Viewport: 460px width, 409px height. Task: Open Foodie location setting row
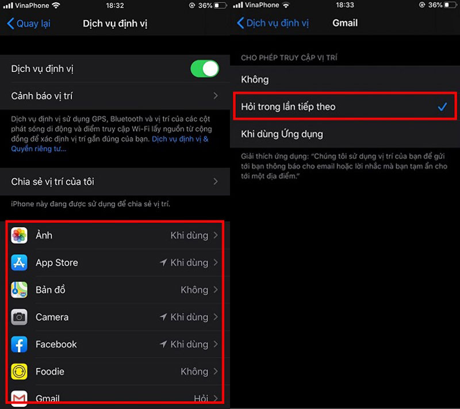[115, 372]
